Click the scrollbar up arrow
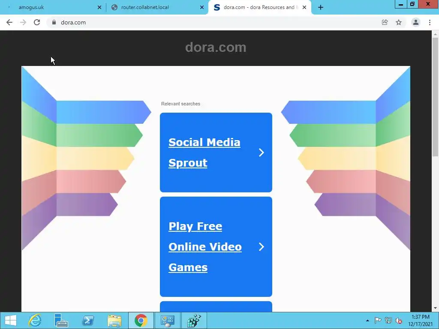Image resolution: width=439 pixels, height=329 pixels. coord(435,34)
